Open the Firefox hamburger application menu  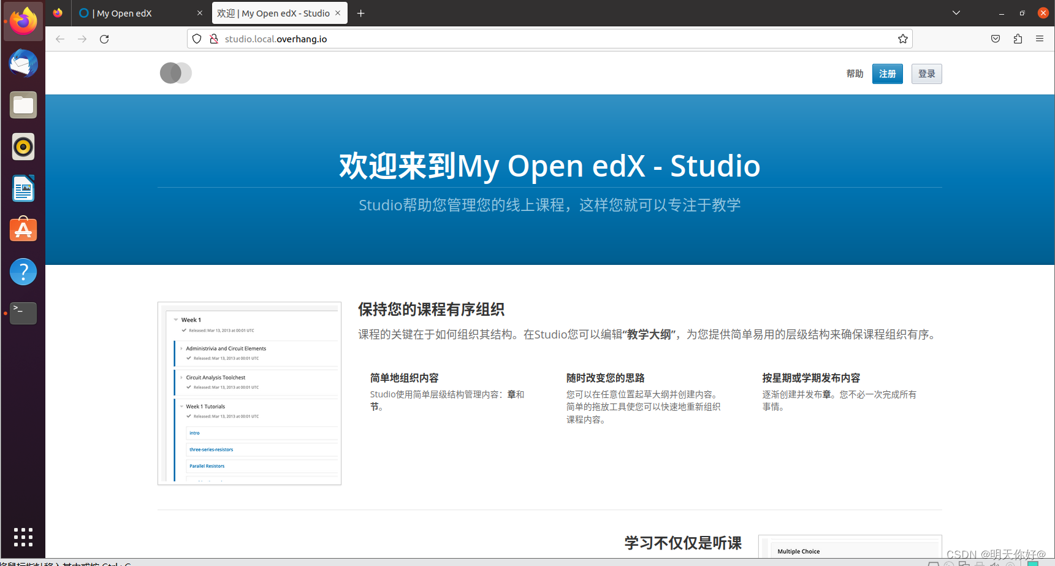(1040, 38)
